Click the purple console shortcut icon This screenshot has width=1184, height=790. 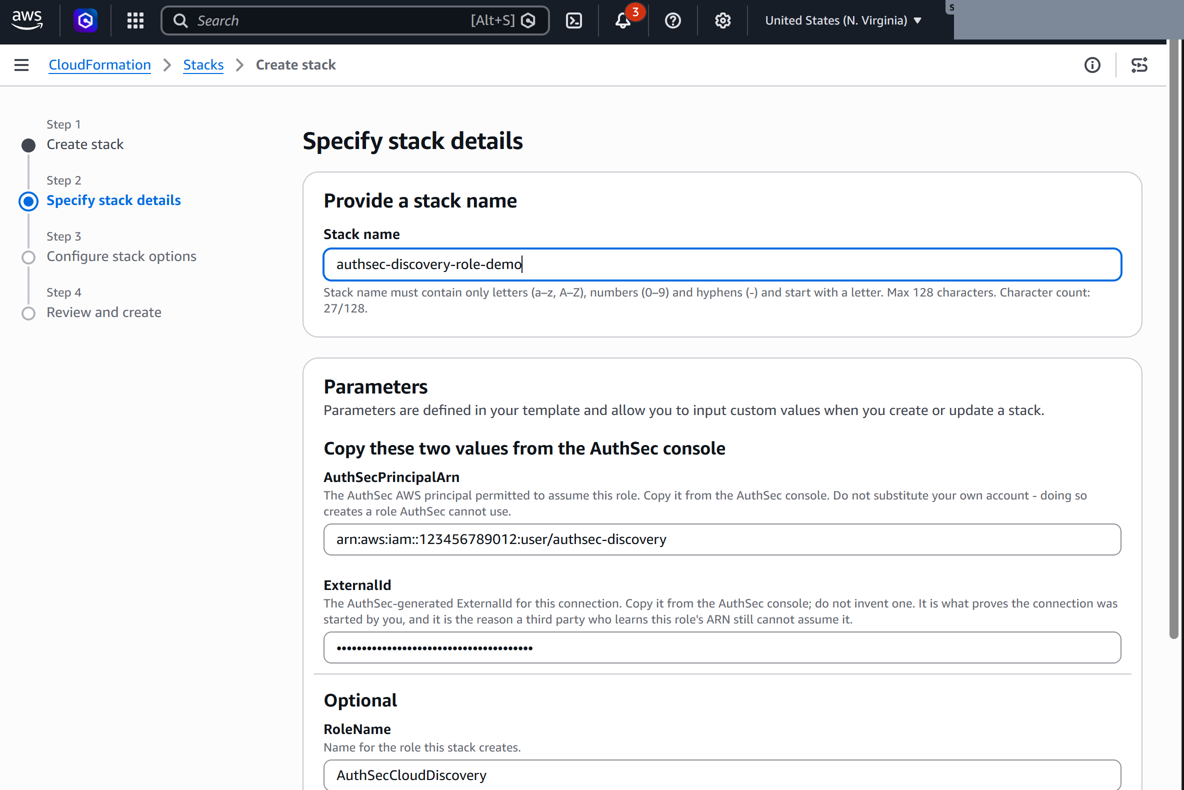tap(85, 20)
